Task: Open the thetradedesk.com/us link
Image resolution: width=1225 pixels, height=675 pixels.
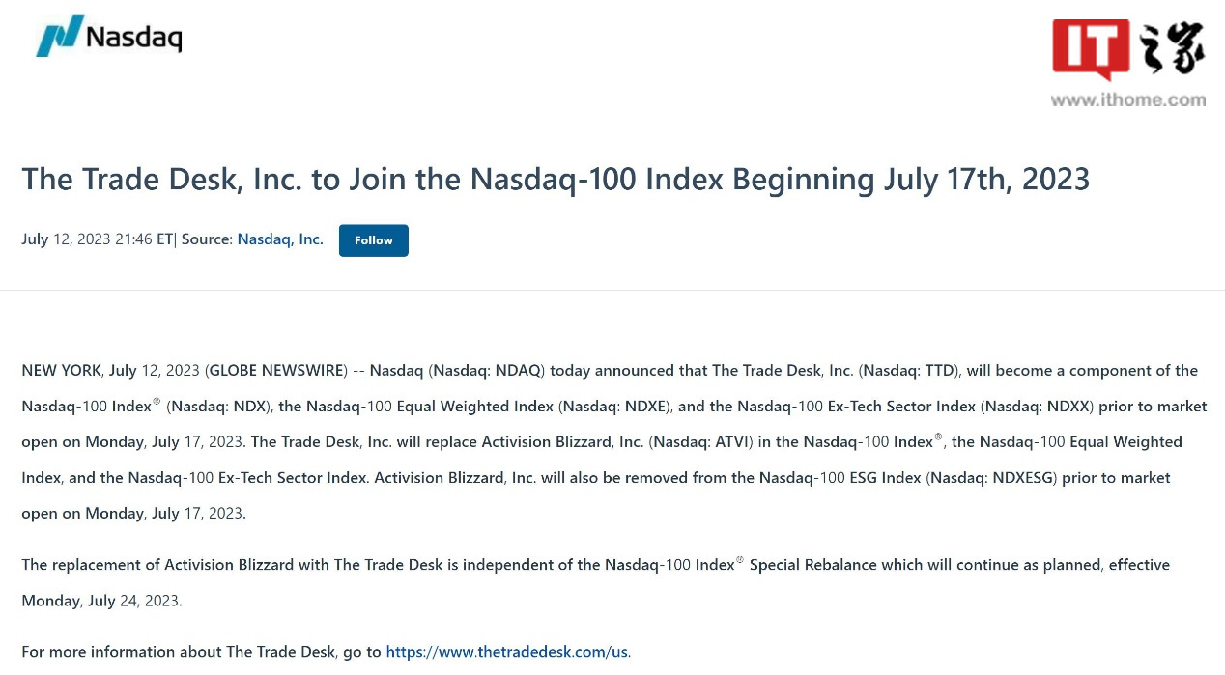Action: click(x=506, y=652)
